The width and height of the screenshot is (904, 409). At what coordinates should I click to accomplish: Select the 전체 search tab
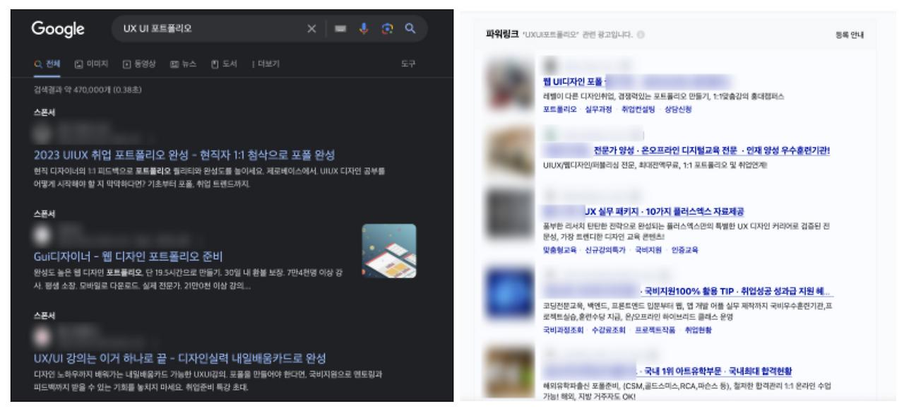47,64
